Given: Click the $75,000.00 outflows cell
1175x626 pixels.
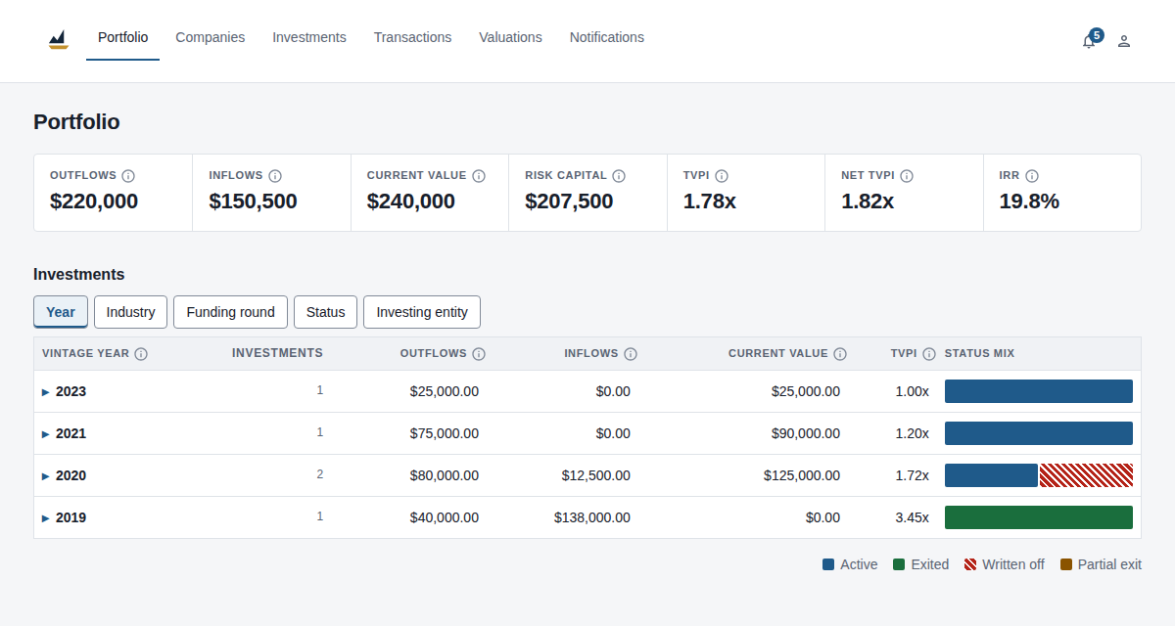Looking at the screenshot, I should click(x=445, y=433).
